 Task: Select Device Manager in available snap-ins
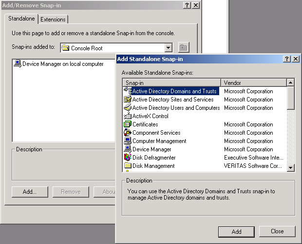coord(152,149)
